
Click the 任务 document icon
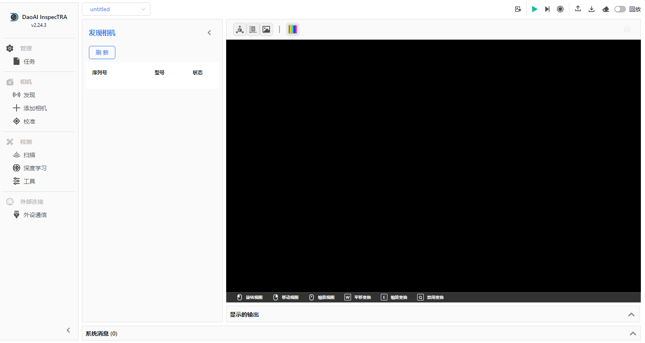(17, 61)
